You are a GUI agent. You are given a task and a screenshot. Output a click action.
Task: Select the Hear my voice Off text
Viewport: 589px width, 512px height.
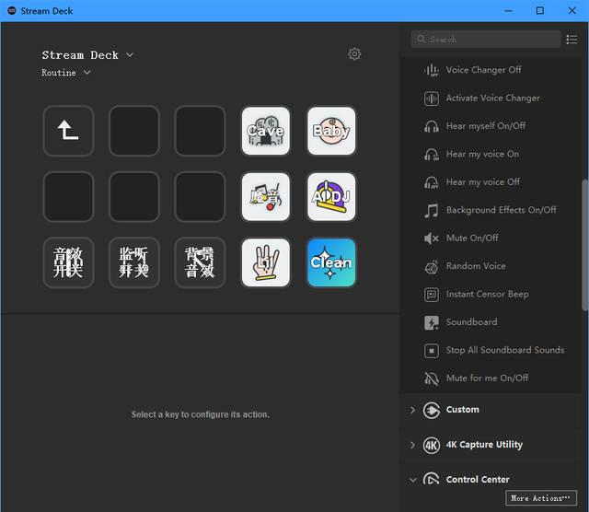click(x=483, y=182)
